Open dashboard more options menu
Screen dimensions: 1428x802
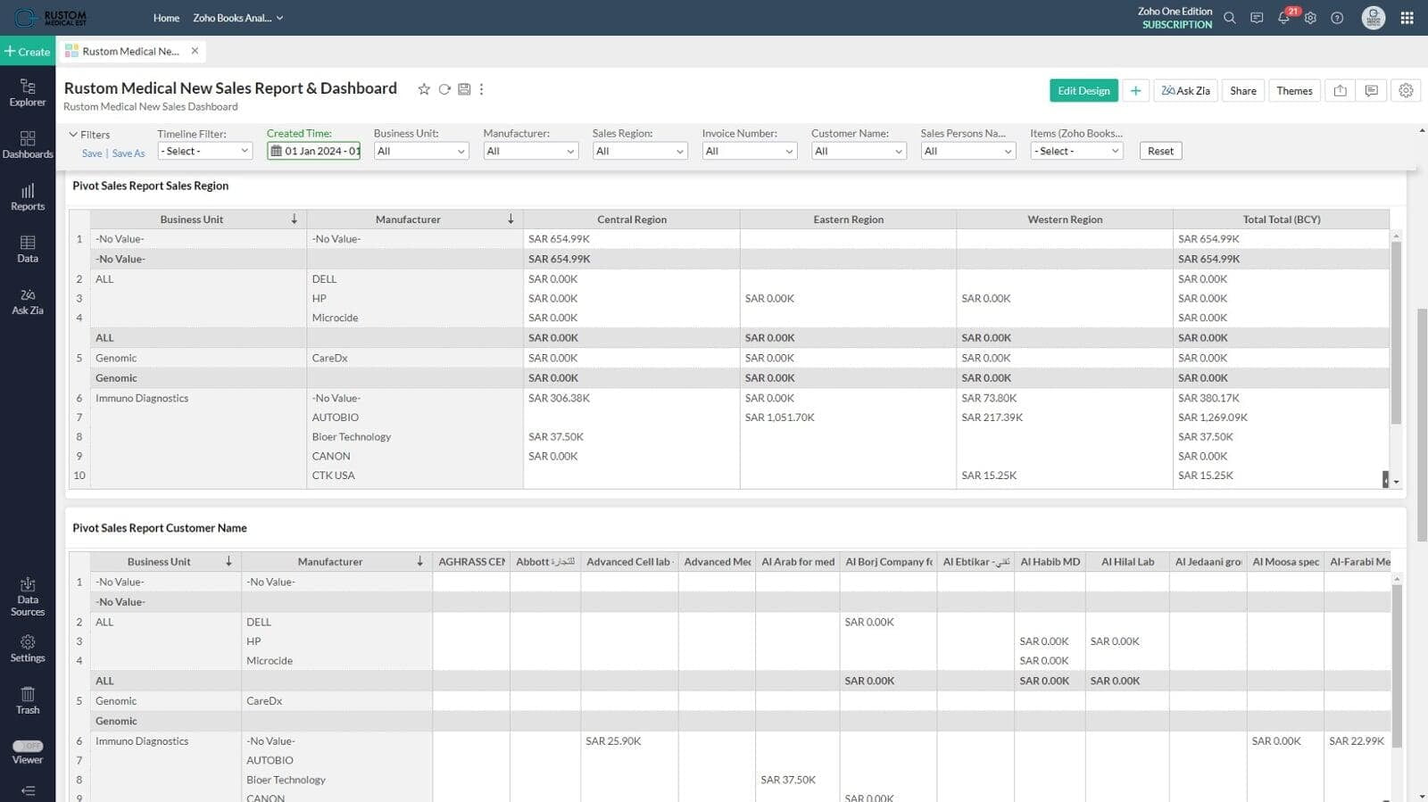[482, 89]
